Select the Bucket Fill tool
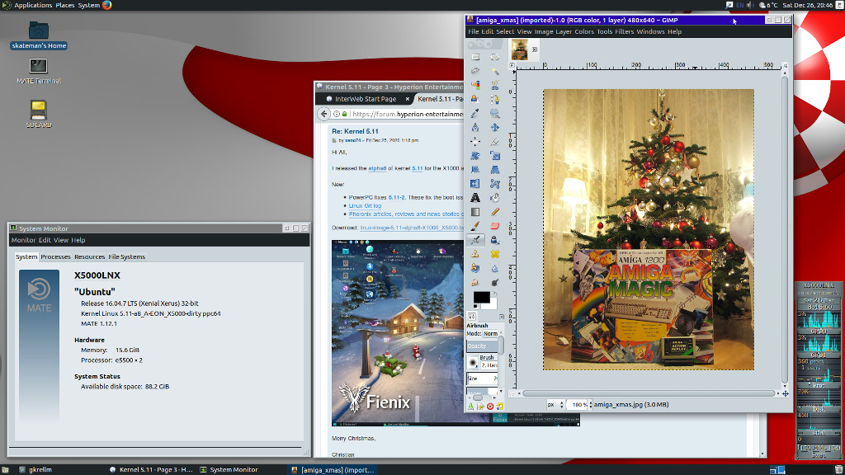This screenshot has width=845, height=475. coord(495,198)
